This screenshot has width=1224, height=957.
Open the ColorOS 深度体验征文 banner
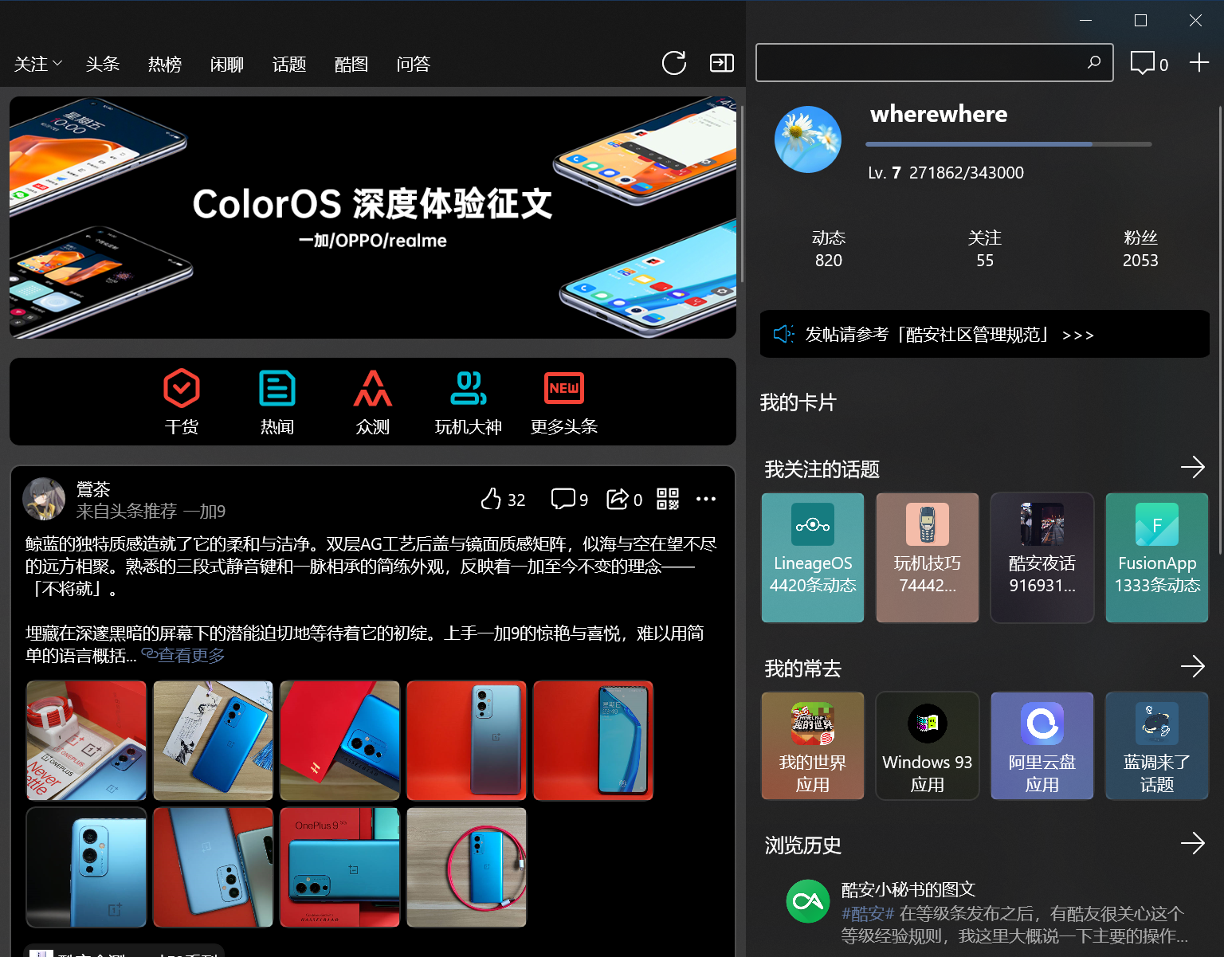pos(373,218)
